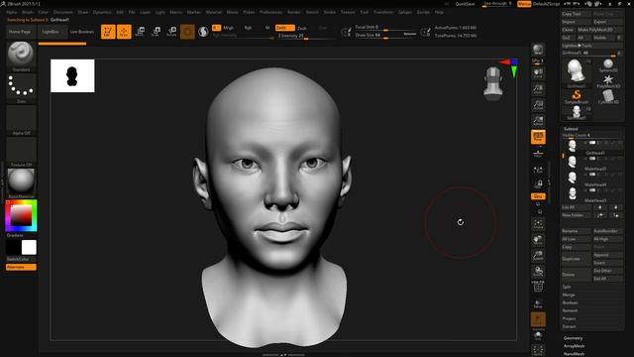
Task: Click the Duplicate subtool button
Action: click(x=577, y=259)
